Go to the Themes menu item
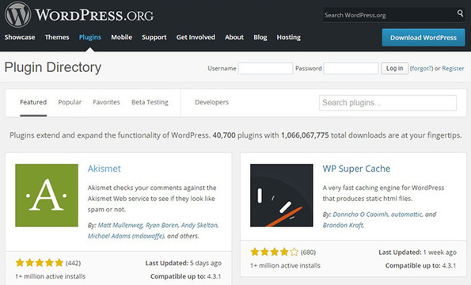 click(57, 37)
